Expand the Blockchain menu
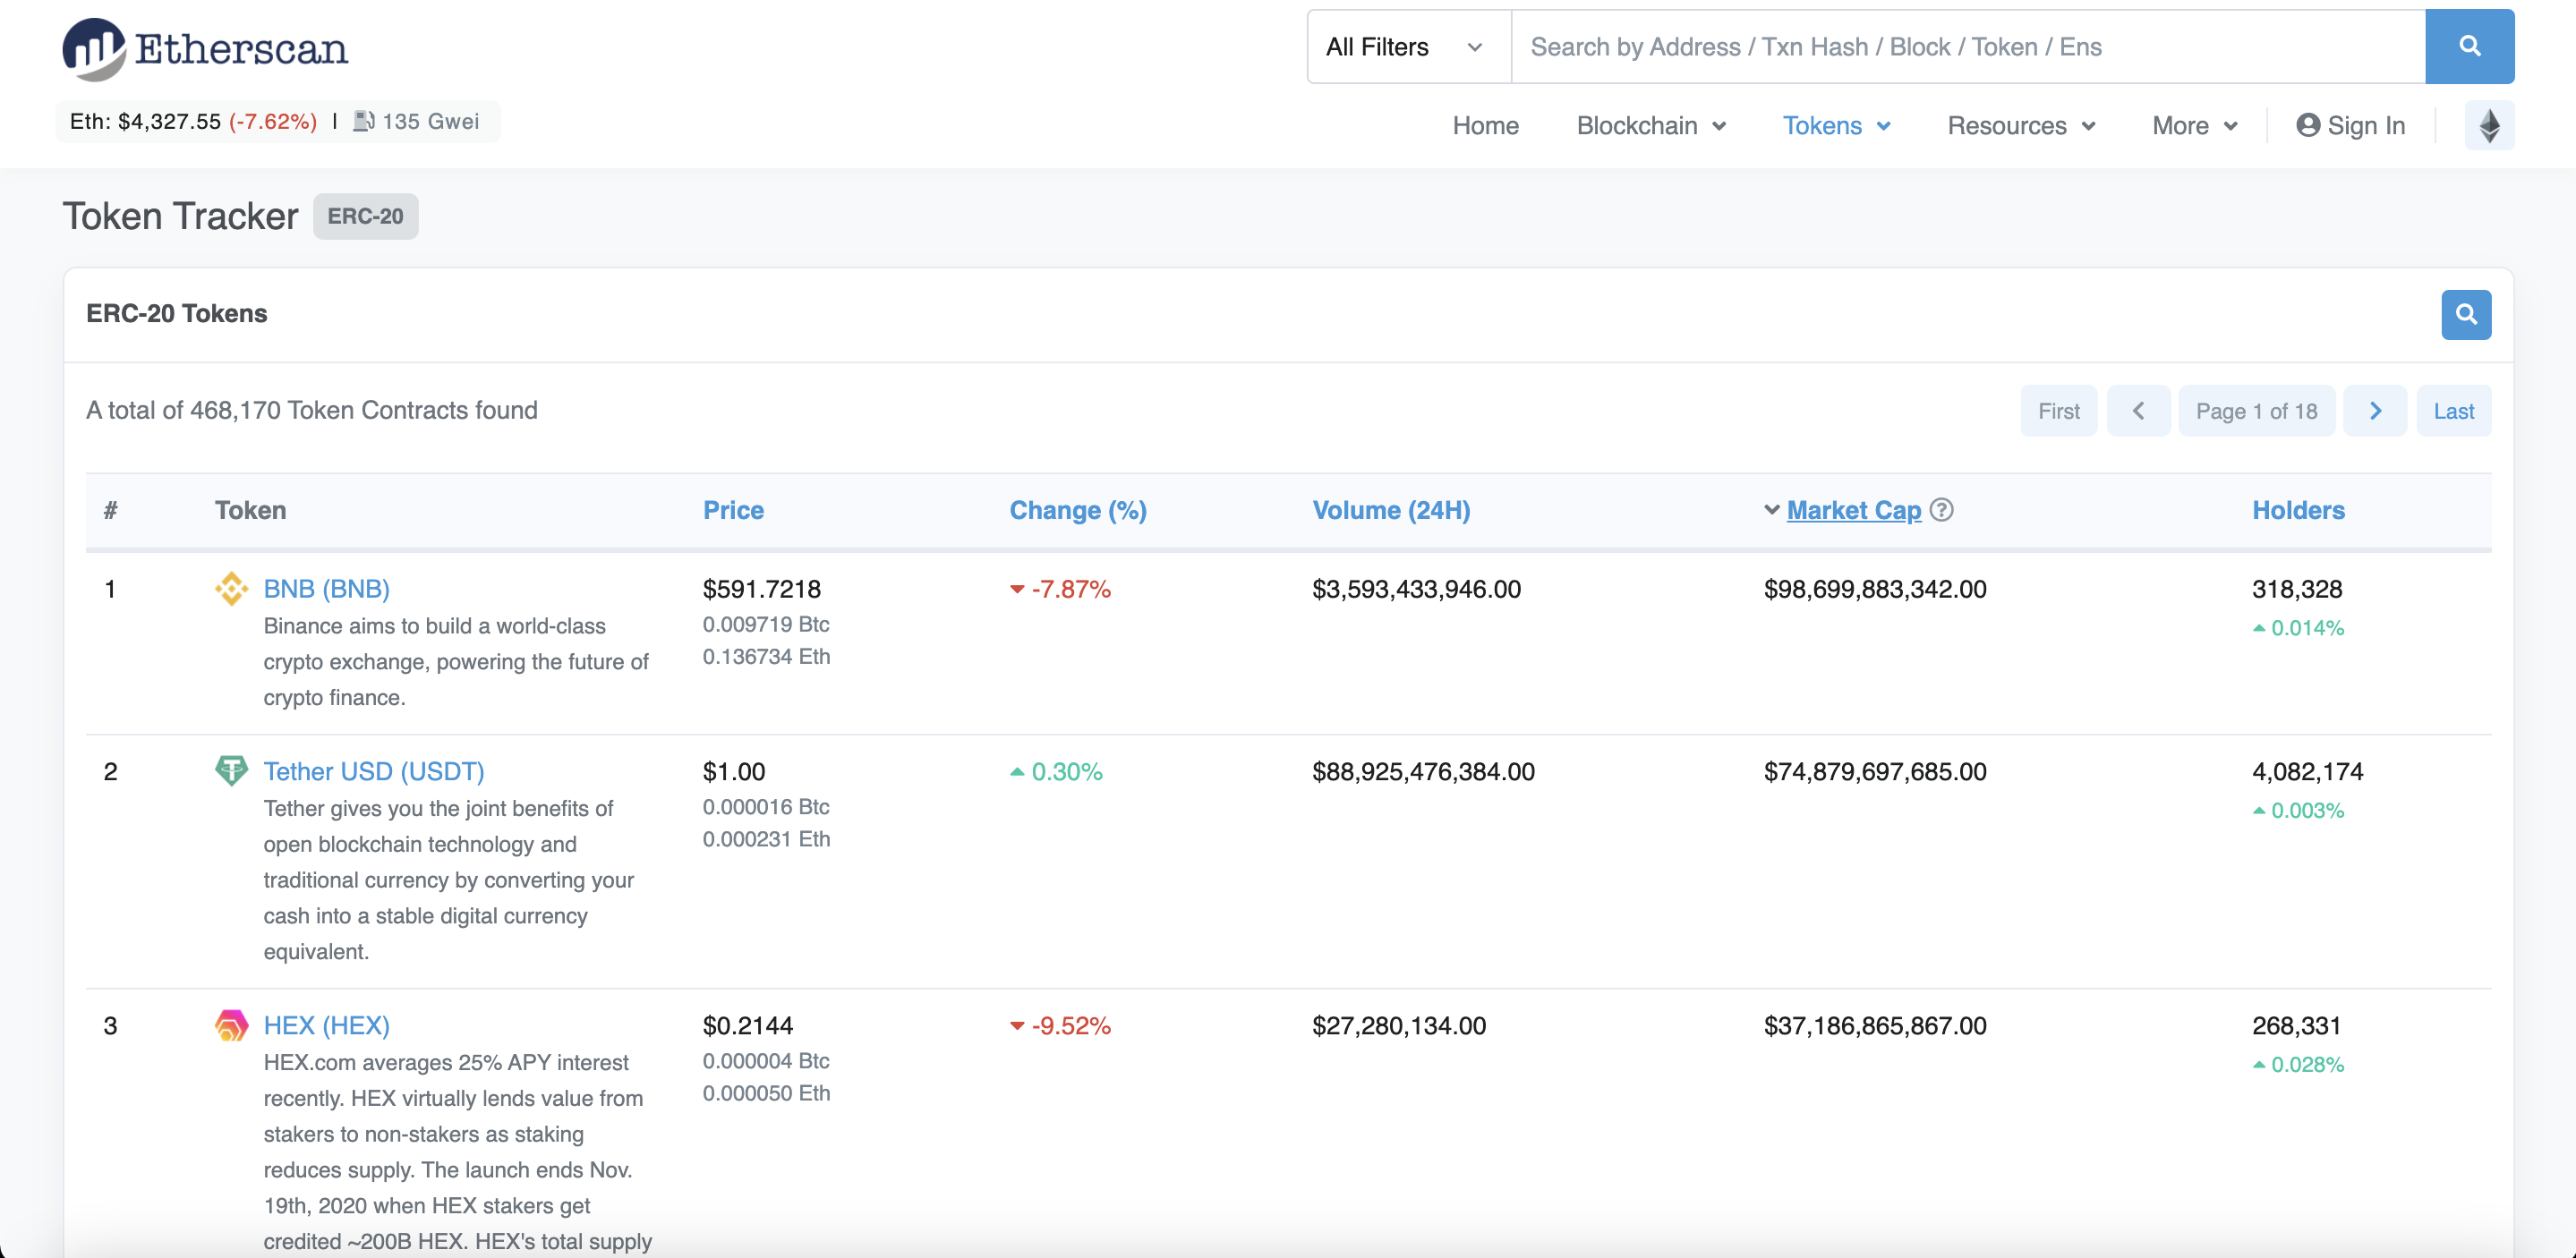The image size is (2576, 1258). [x=1651, y=126]
